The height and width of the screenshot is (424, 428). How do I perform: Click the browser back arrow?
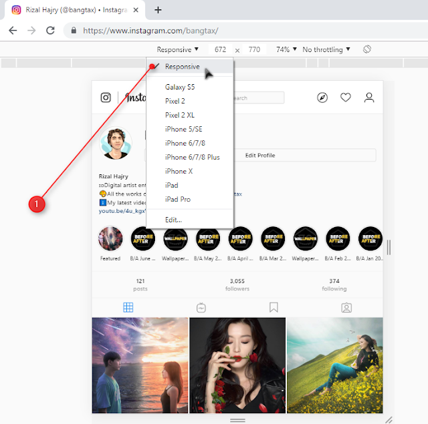coord(13,31)
